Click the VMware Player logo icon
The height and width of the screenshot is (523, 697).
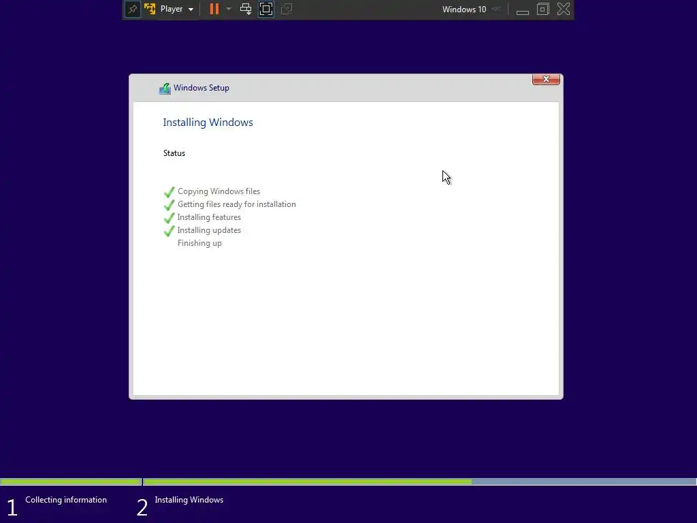150,9
